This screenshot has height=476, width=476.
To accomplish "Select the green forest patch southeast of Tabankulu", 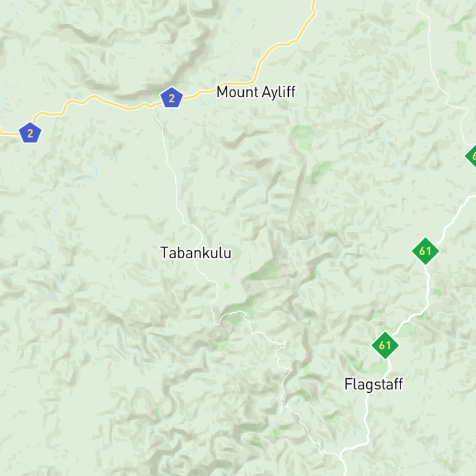I will (265, 271).
